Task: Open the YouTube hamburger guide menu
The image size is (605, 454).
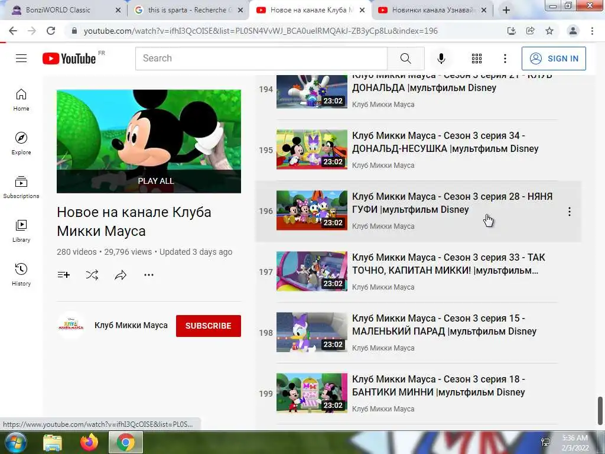Action: point(21,59)
